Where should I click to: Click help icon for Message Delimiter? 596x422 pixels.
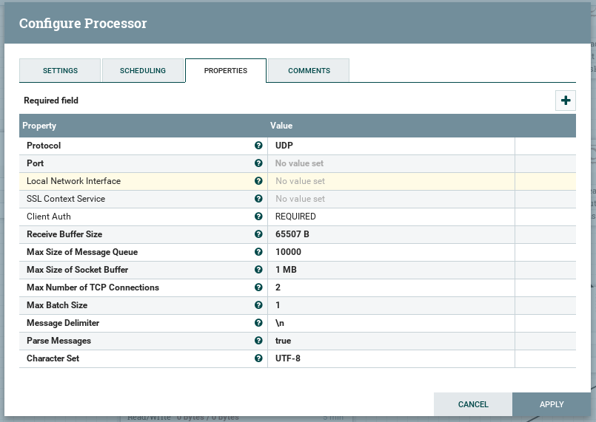pyautogui.click(x=258, y=323)
